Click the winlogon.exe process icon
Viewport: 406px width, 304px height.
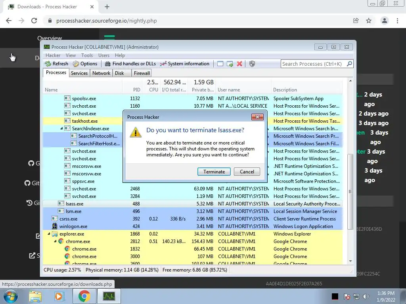coord(54,226)
